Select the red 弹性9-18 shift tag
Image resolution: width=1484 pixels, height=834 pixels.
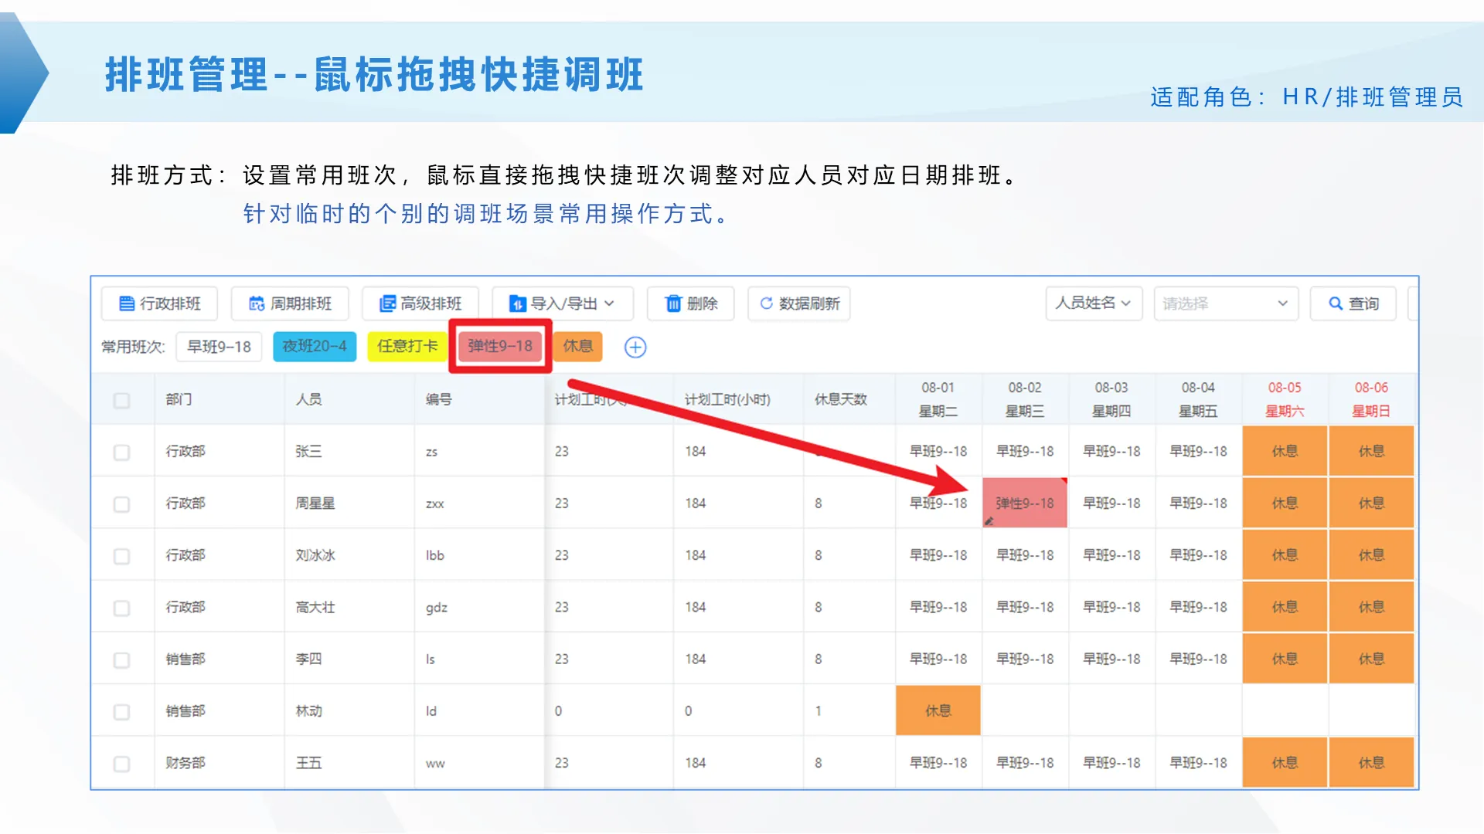(x=500, y=347)
